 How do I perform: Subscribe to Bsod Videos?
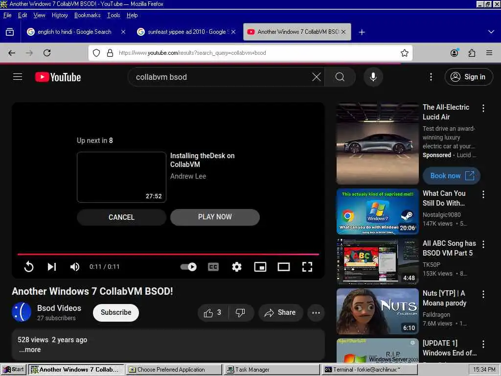[115, 313]
